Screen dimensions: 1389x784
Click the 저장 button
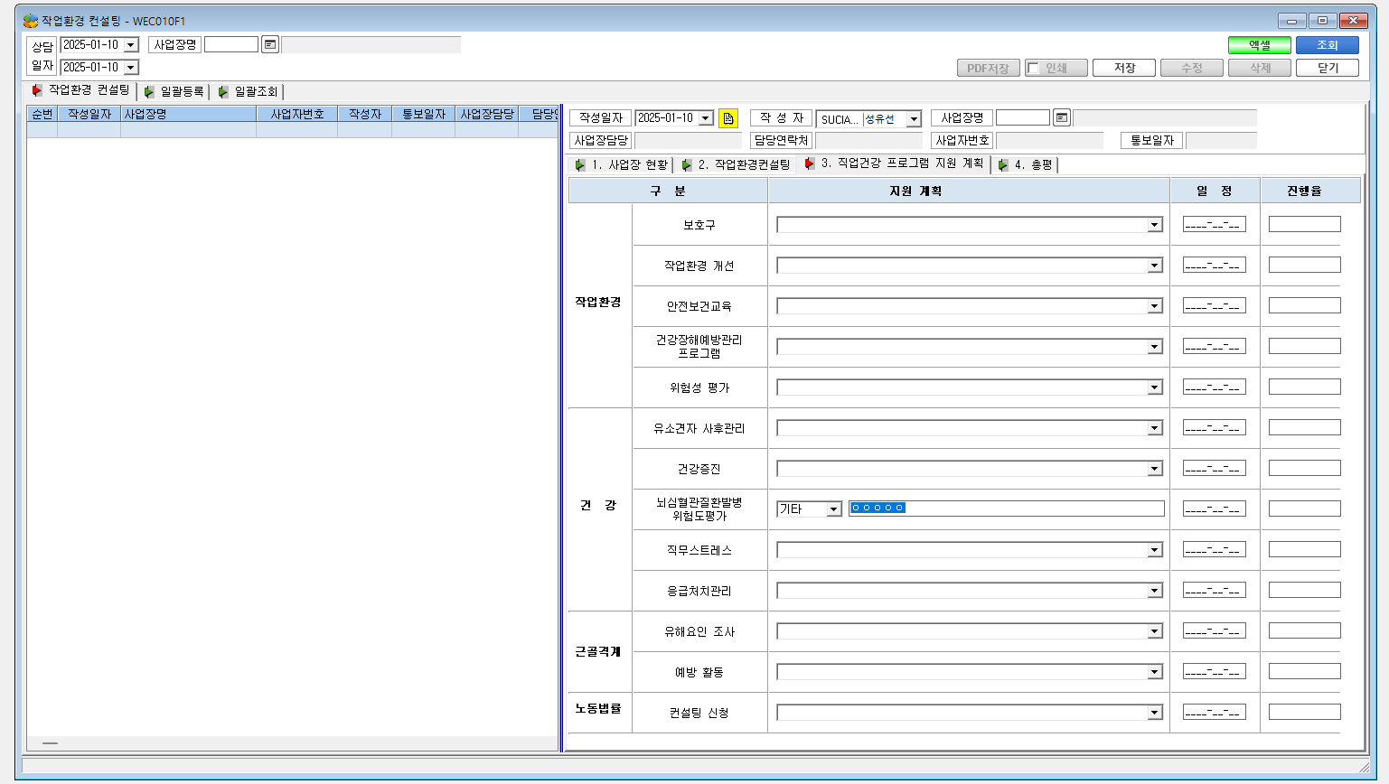point(1124,68)
